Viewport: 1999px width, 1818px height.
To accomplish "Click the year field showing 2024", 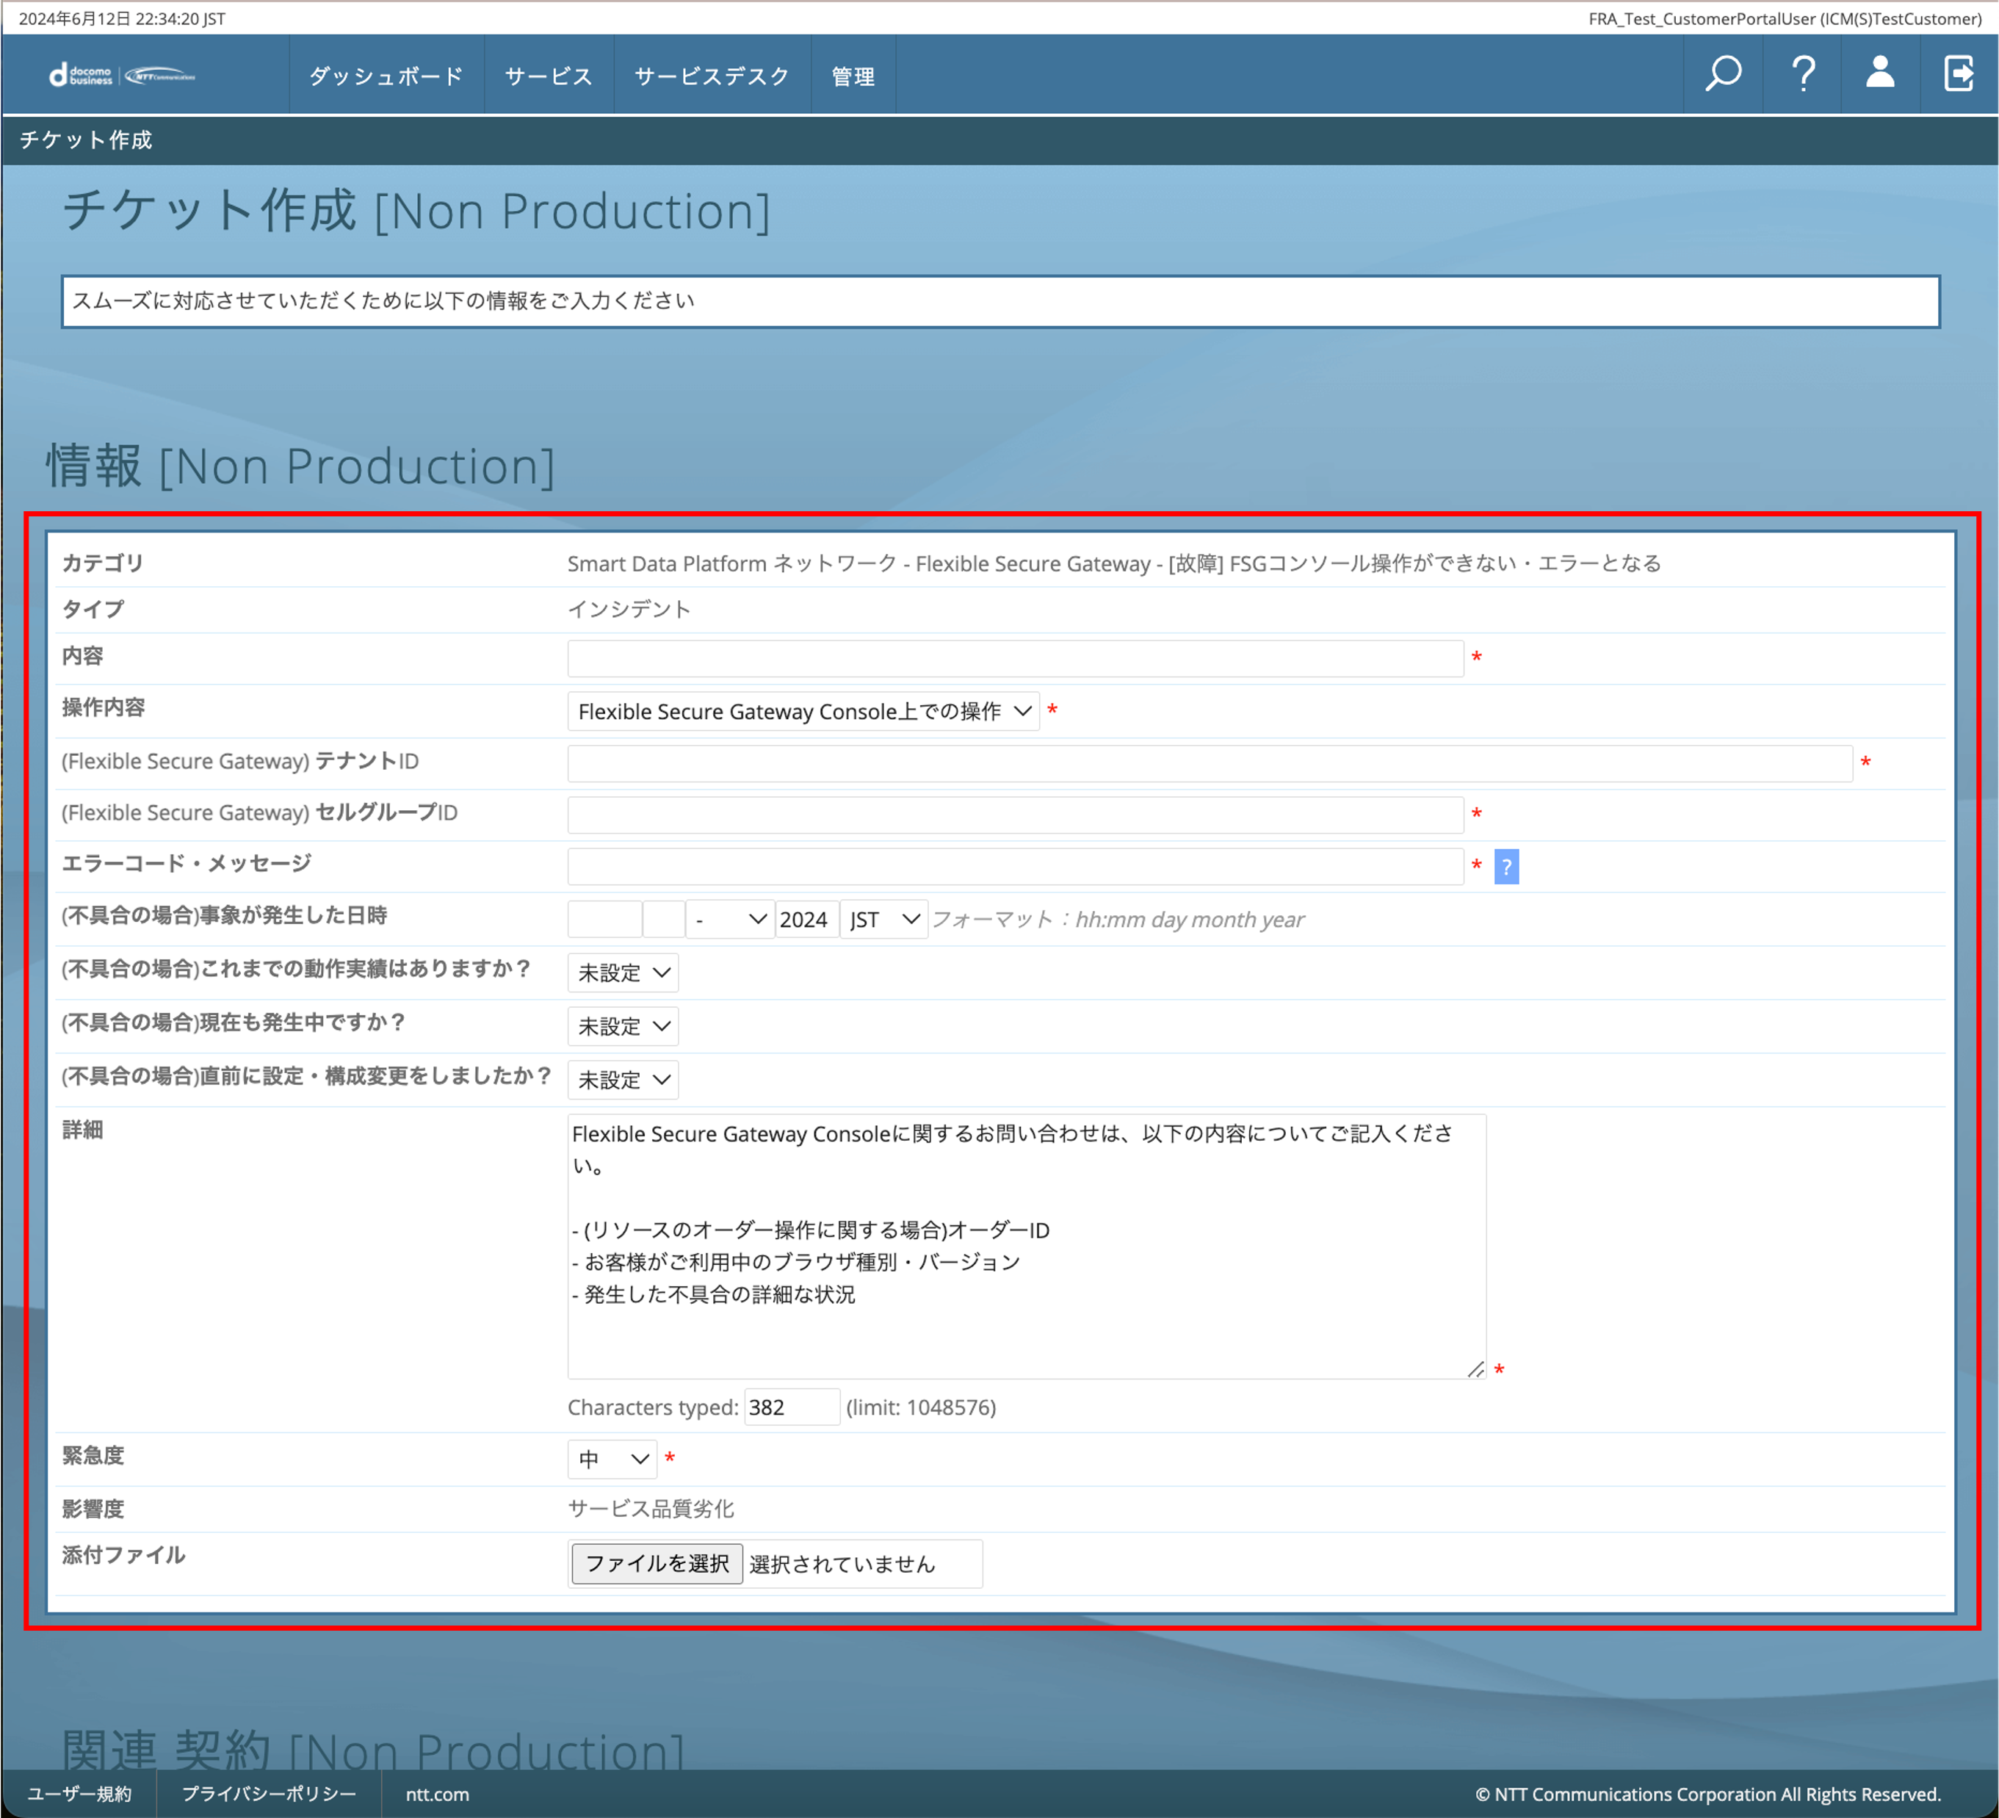I will tap(806, 920).
